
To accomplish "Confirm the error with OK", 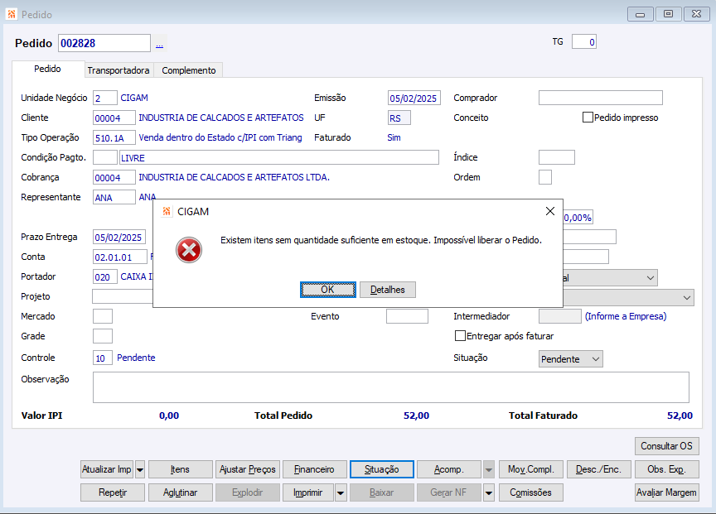I will point(327,290).
